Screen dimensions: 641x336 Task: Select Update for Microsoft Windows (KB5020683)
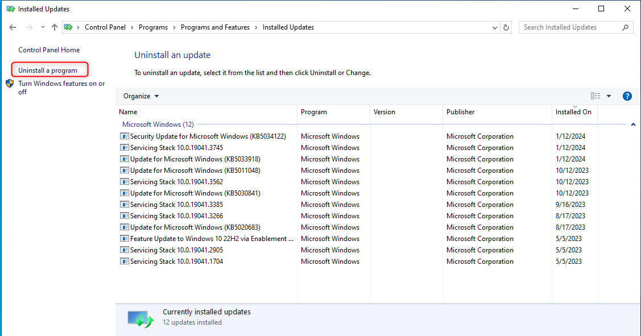(x=196, y=227)
